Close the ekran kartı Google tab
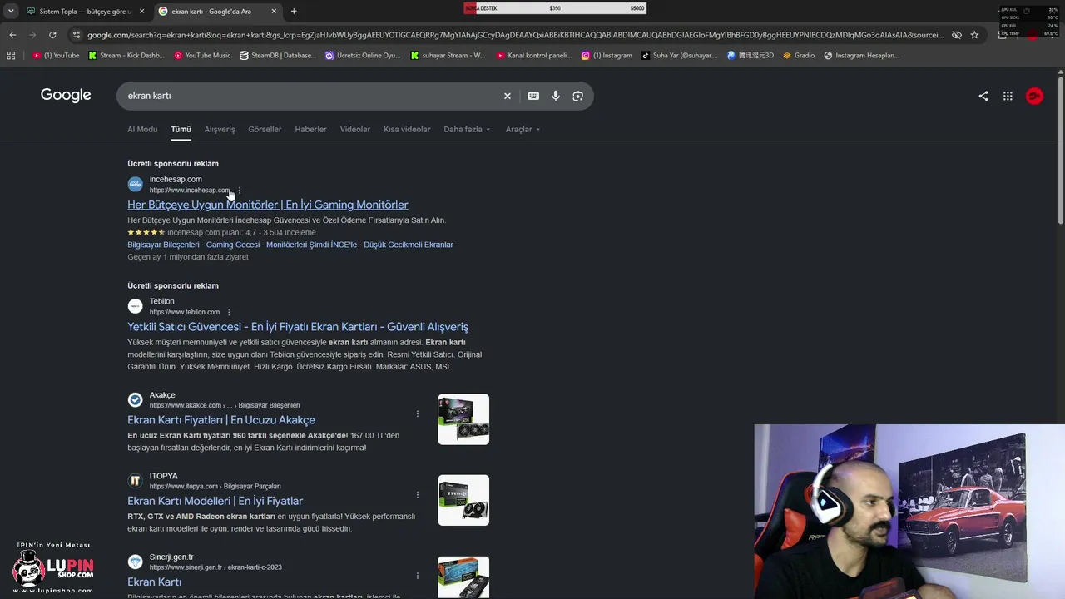 274,12
